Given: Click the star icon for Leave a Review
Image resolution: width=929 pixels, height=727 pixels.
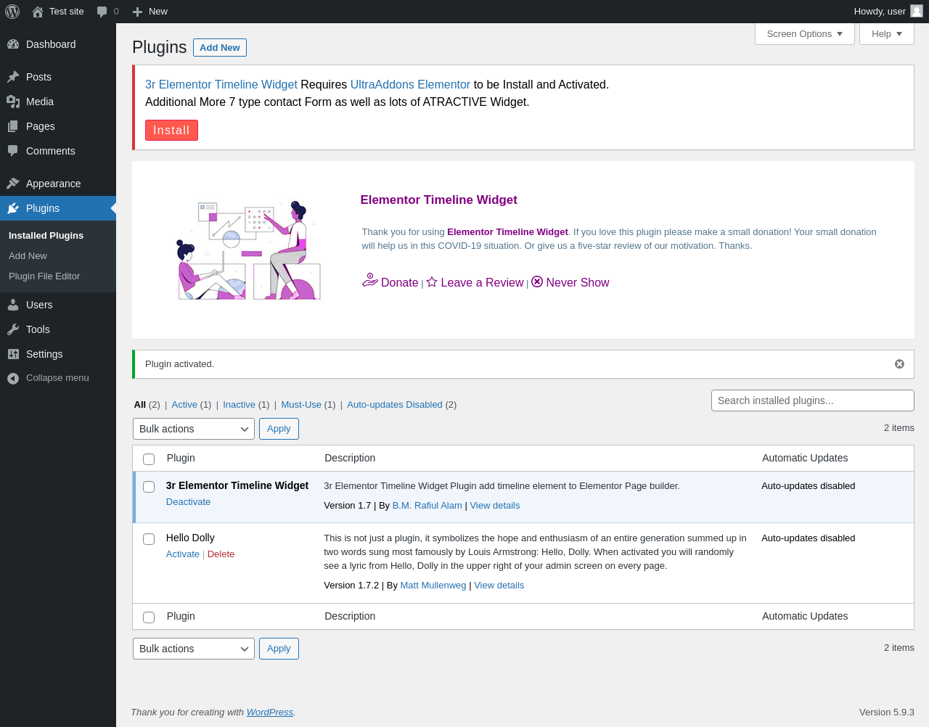Looking at the screenshot, I should pos(432,282).
